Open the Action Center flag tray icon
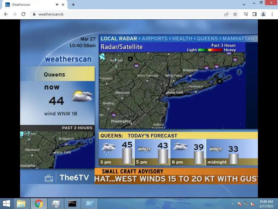The image size is (278, 209). tap(239, 204)
